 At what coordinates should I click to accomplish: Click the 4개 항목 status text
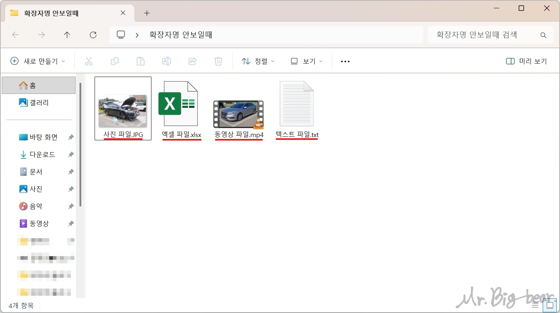pyautogui.click(x=21, y=305)
